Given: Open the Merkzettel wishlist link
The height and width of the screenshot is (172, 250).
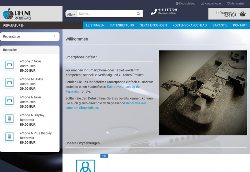Looking at the screenshot, I should 235,3.
